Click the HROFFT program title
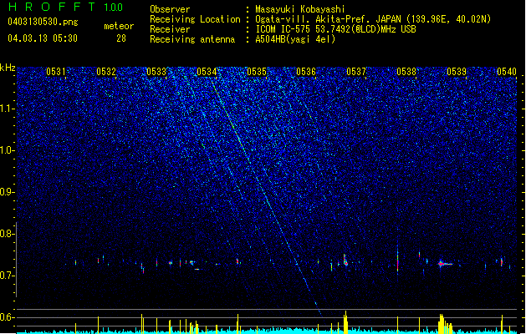The width and height of the screenshot is (526, 334). (53, 7)
